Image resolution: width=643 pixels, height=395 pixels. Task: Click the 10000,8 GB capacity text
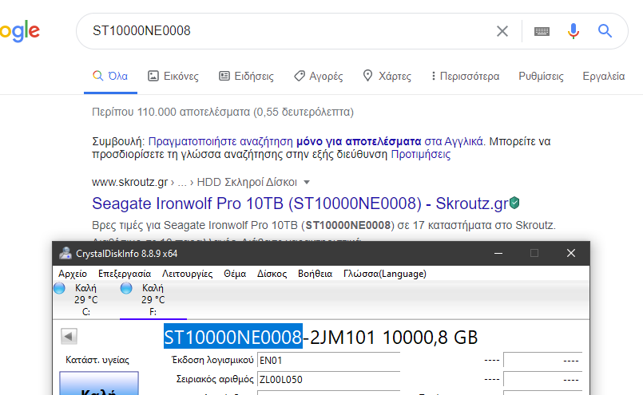coord(431,338)
